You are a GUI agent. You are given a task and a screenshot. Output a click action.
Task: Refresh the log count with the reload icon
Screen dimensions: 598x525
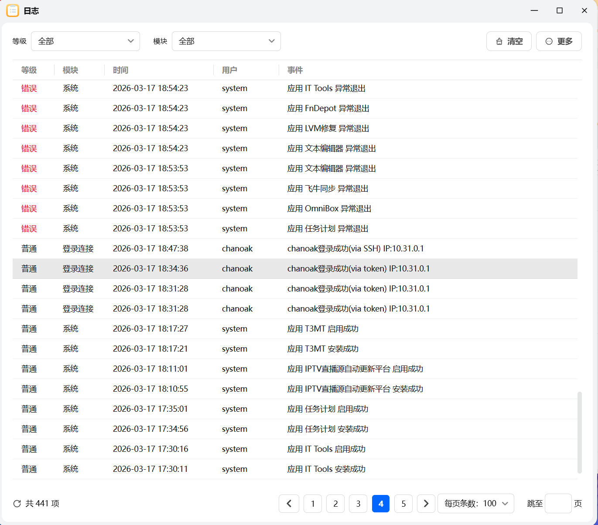tap(17, 504)
